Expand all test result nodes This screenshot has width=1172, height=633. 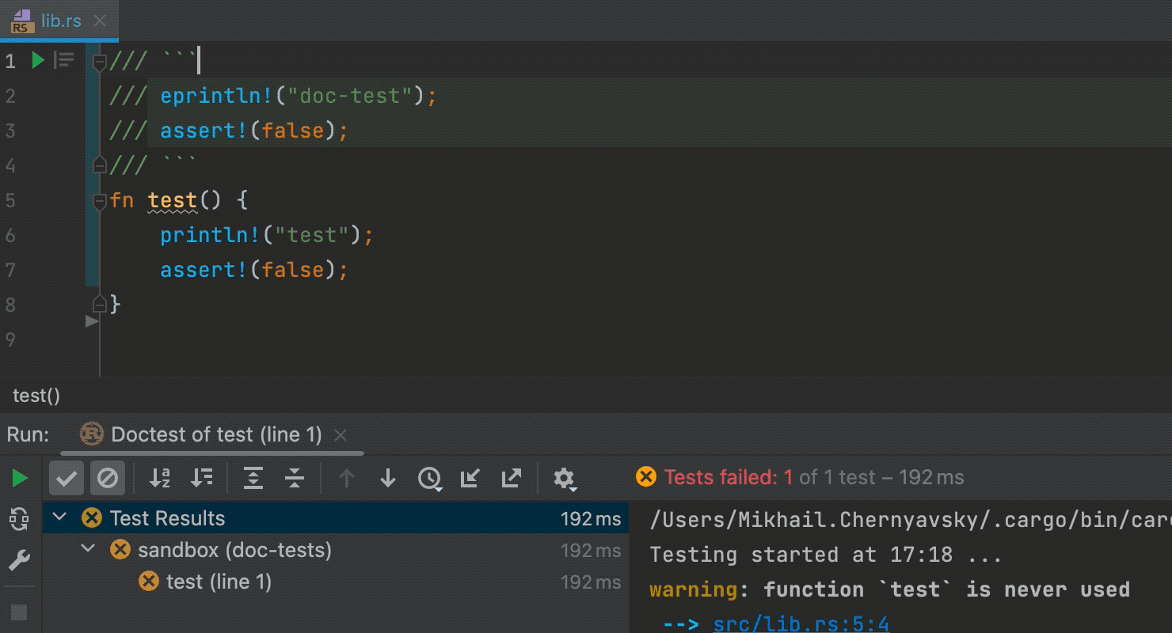click(253, 478)
